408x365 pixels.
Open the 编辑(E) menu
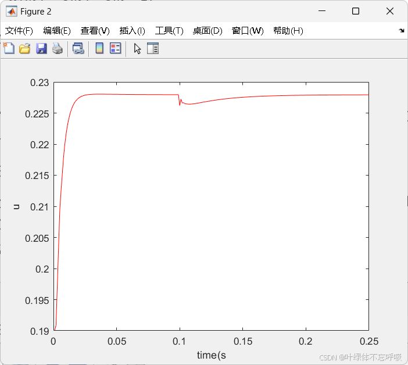(57, 31)
